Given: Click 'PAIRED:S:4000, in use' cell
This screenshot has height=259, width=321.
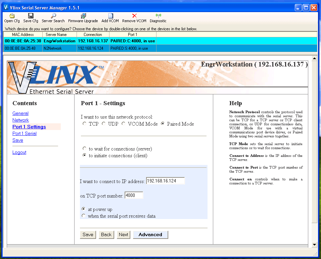Looking at the screenshot, I should coord(133,48).
